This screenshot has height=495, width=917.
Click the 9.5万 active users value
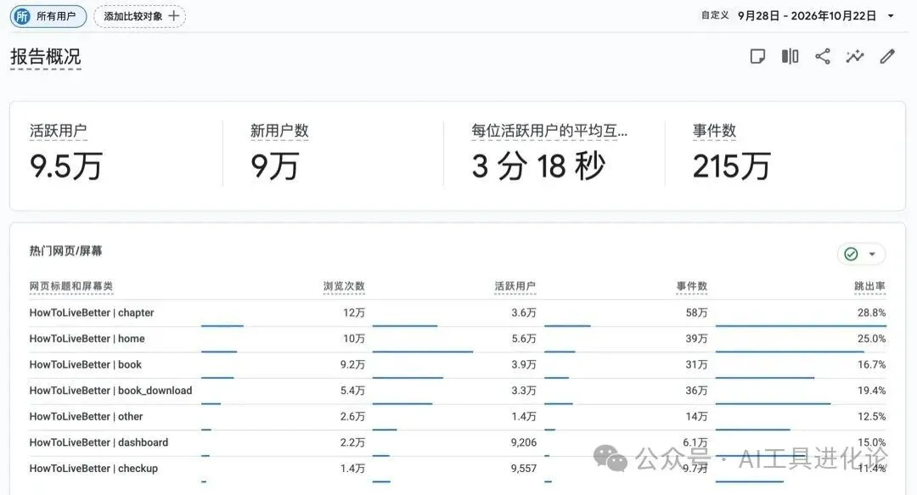pyautogui.click(x=66, y=166)
